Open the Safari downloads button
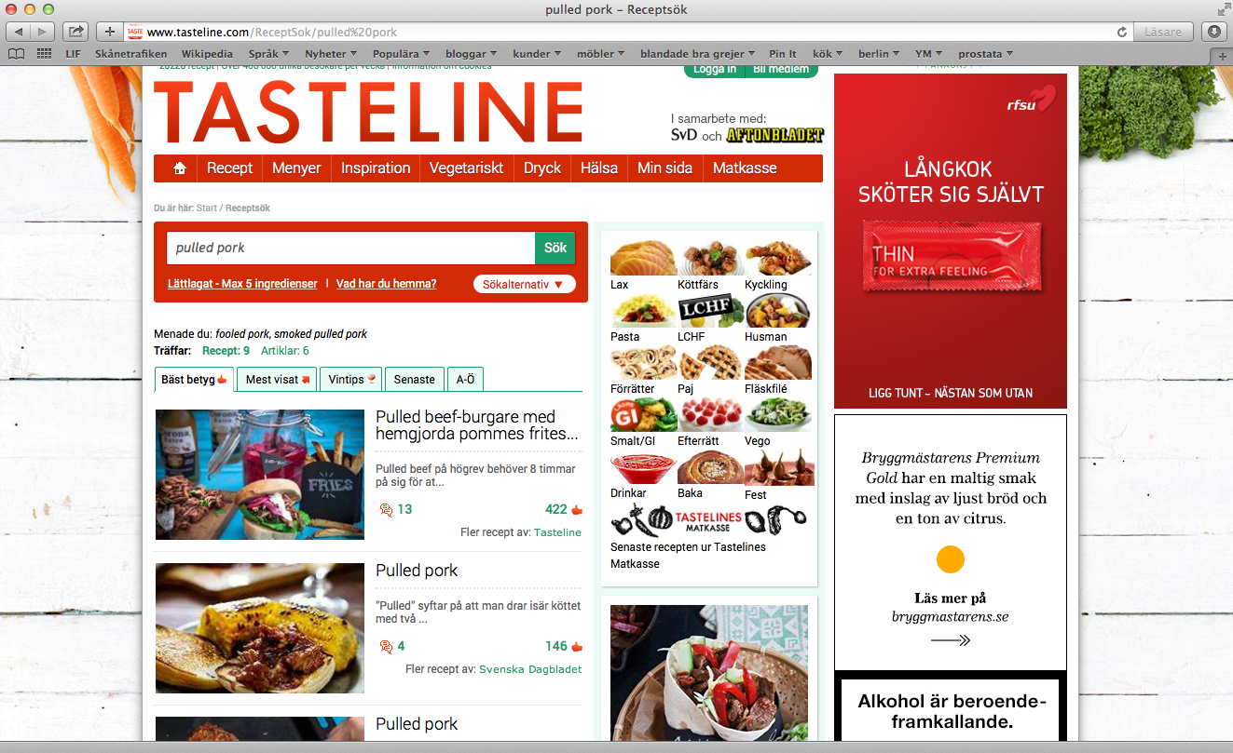1233x753 pixels. [1214, 32]
